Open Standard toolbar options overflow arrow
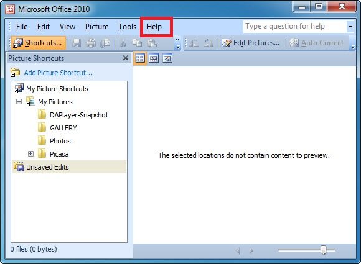Viewport: 361px width, 264px height. [x=177, y=43]
